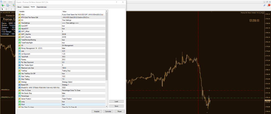Select the crosshair tool
Viewport: 271px width, 114px height.
6,9
